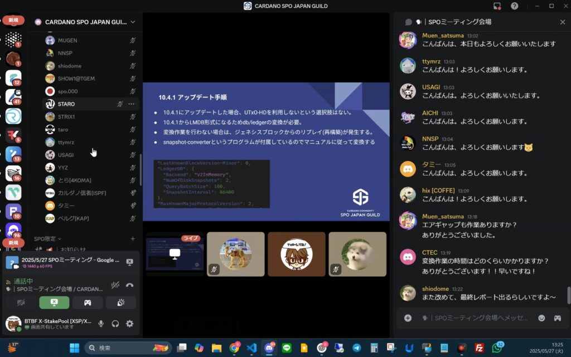Open File Explorer from taskbar
571x357 pixels.
click(x=217, y=348)
